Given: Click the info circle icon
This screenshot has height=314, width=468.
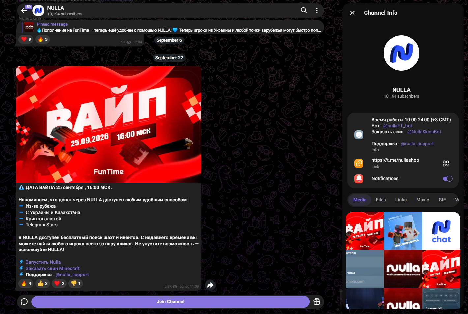Looking at the screenshot, I should click(x=359, y=135).
